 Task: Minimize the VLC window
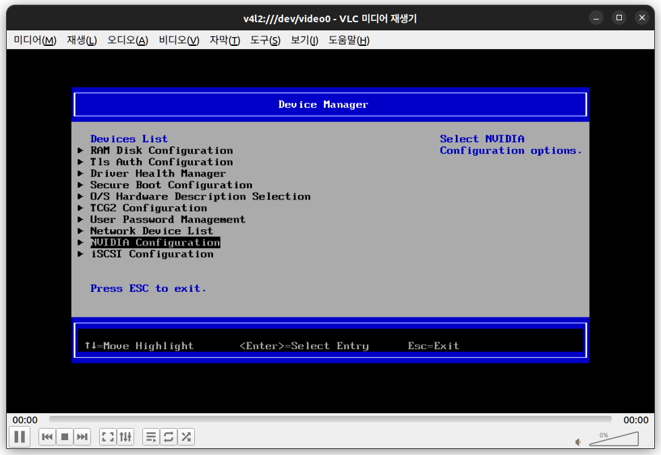click(596, 18)
